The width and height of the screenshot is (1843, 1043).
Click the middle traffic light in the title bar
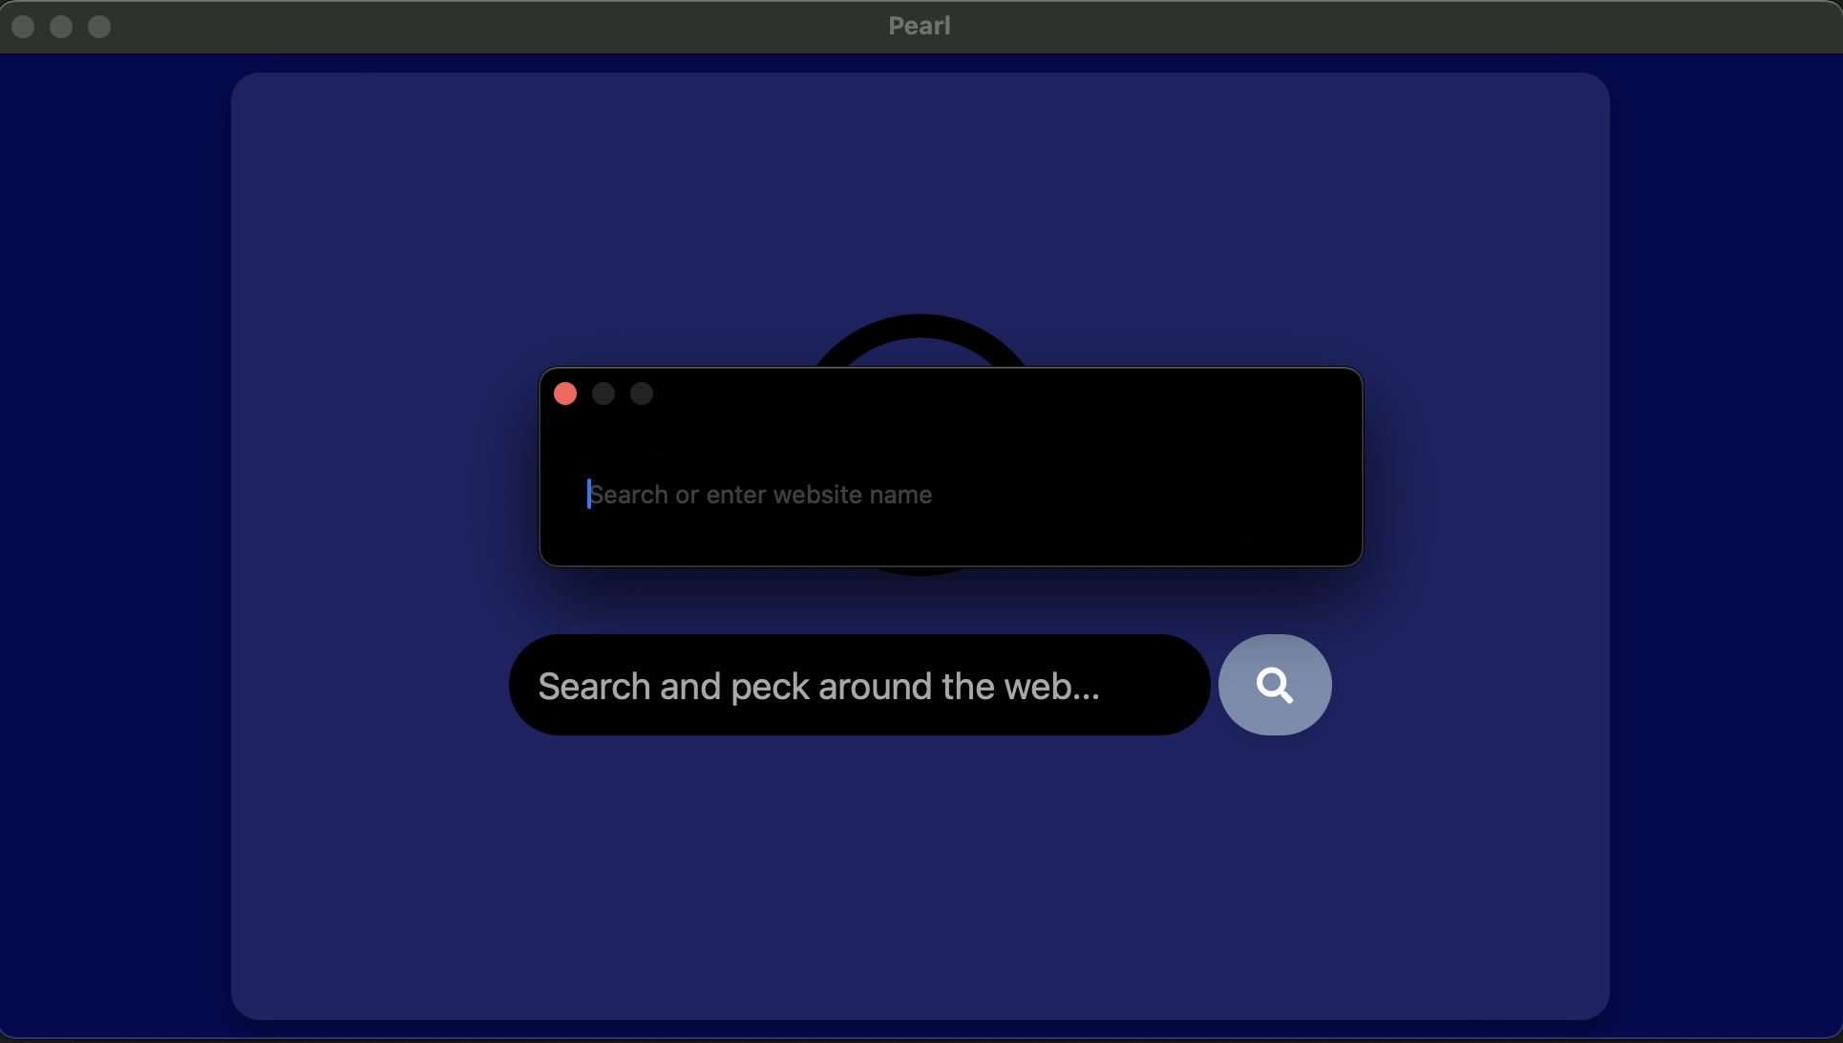coord(60,27)
